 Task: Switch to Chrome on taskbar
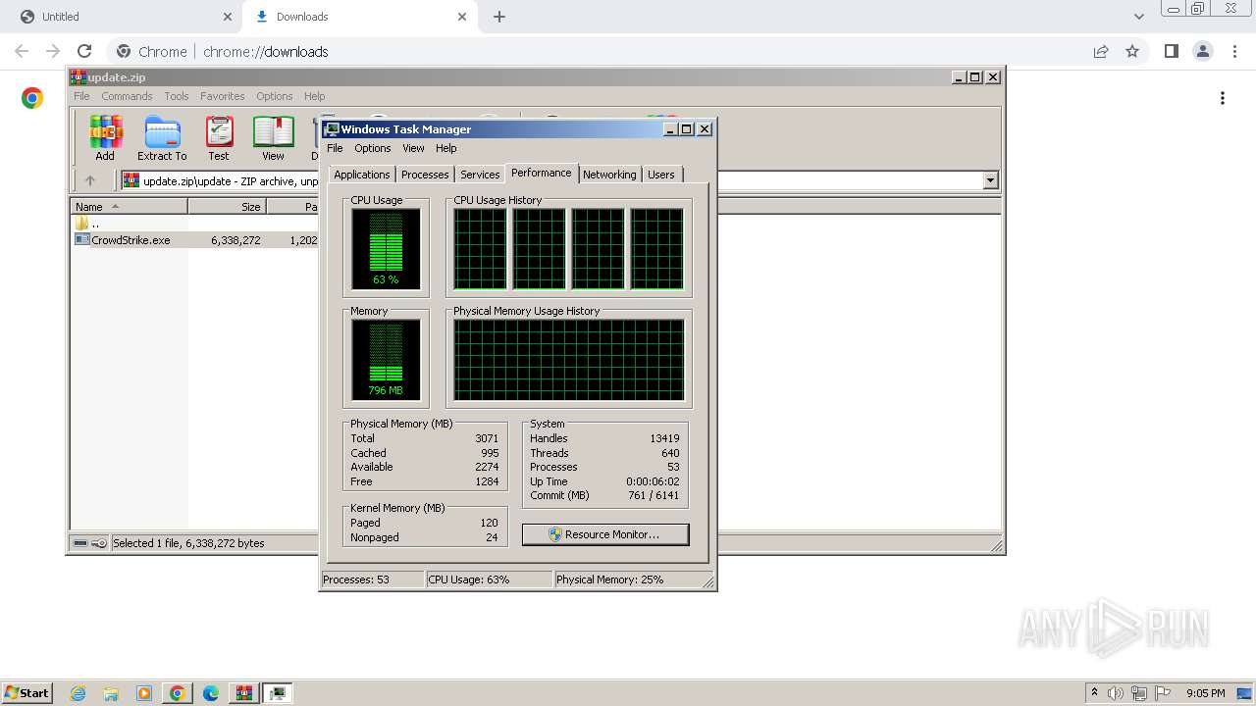point(178,693)
